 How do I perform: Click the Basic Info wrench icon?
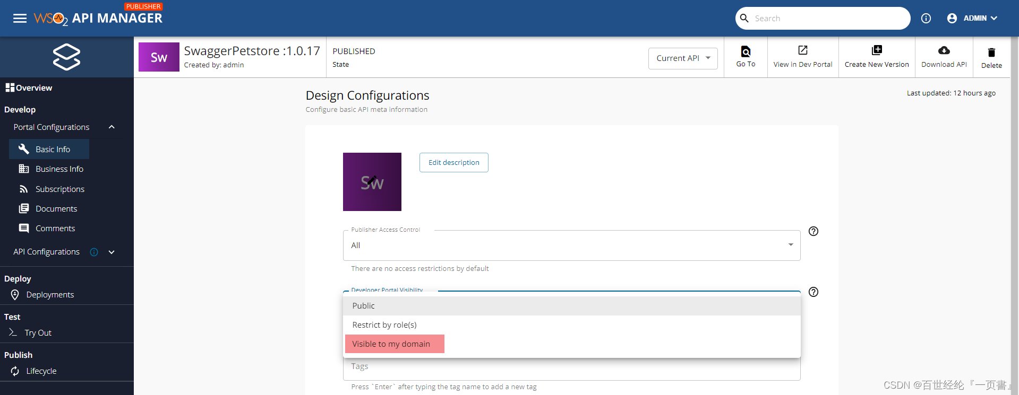tap(23, 149)
